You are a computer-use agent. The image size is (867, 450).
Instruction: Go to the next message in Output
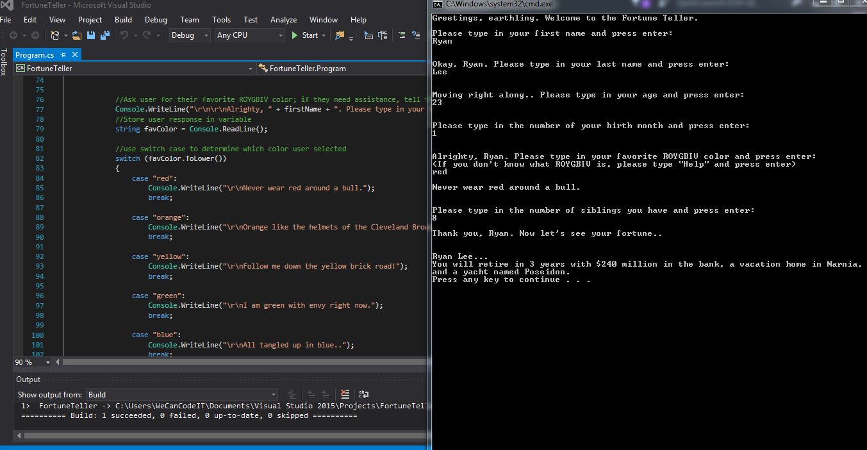[326, 395]
